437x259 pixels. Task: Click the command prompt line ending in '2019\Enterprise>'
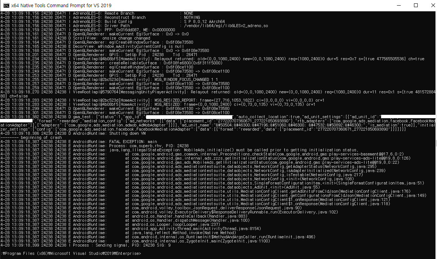(71, 253)
